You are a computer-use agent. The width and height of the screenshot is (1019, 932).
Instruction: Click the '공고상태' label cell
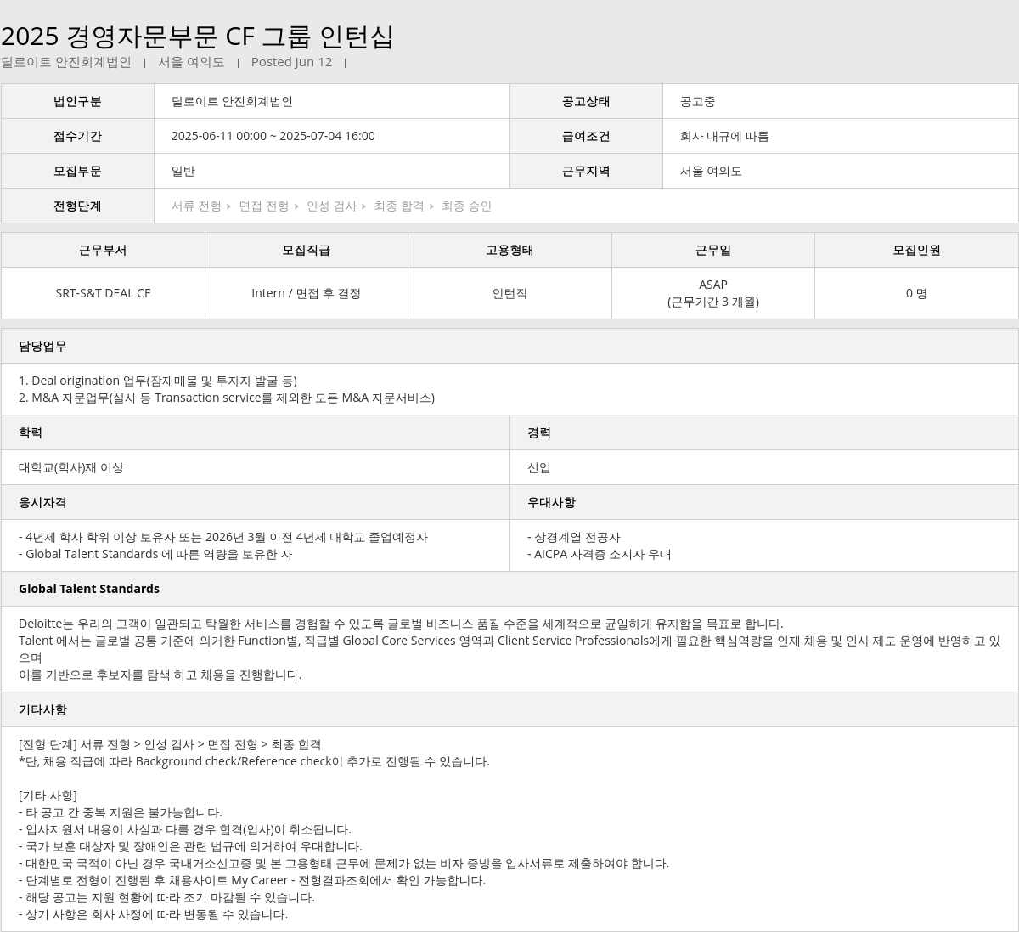(x=586, y=101)
